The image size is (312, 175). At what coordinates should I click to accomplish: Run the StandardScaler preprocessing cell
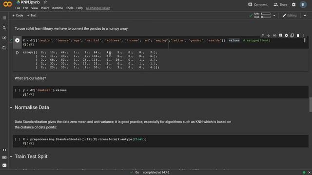[x=18, y=140]
